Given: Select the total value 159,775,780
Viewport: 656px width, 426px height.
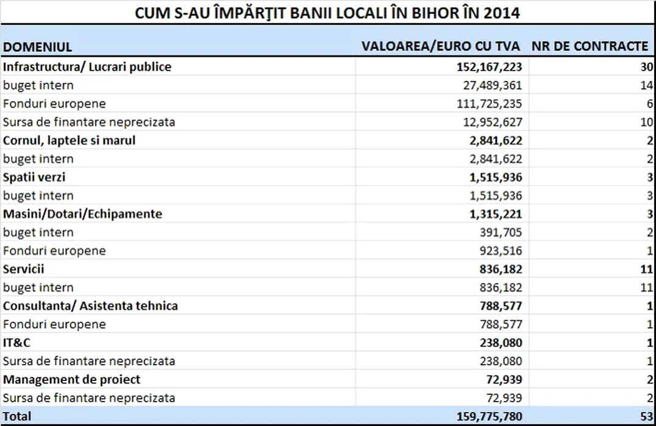Looking at the screenshot, I should [x=489, y=416].
